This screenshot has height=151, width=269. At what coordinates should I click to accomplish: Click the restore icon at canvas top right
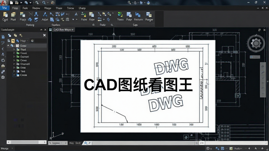click(x=259, y=30)
